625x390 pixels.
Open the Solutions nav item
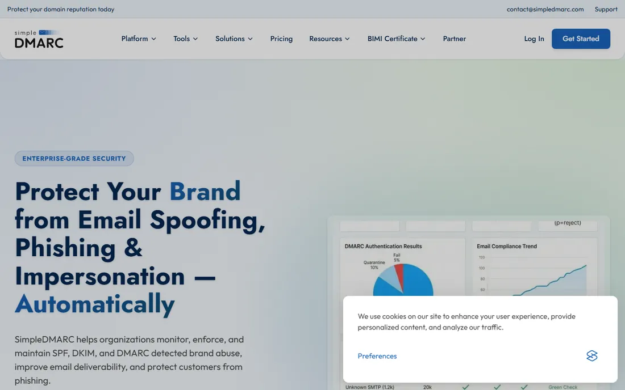pos(234,39)
